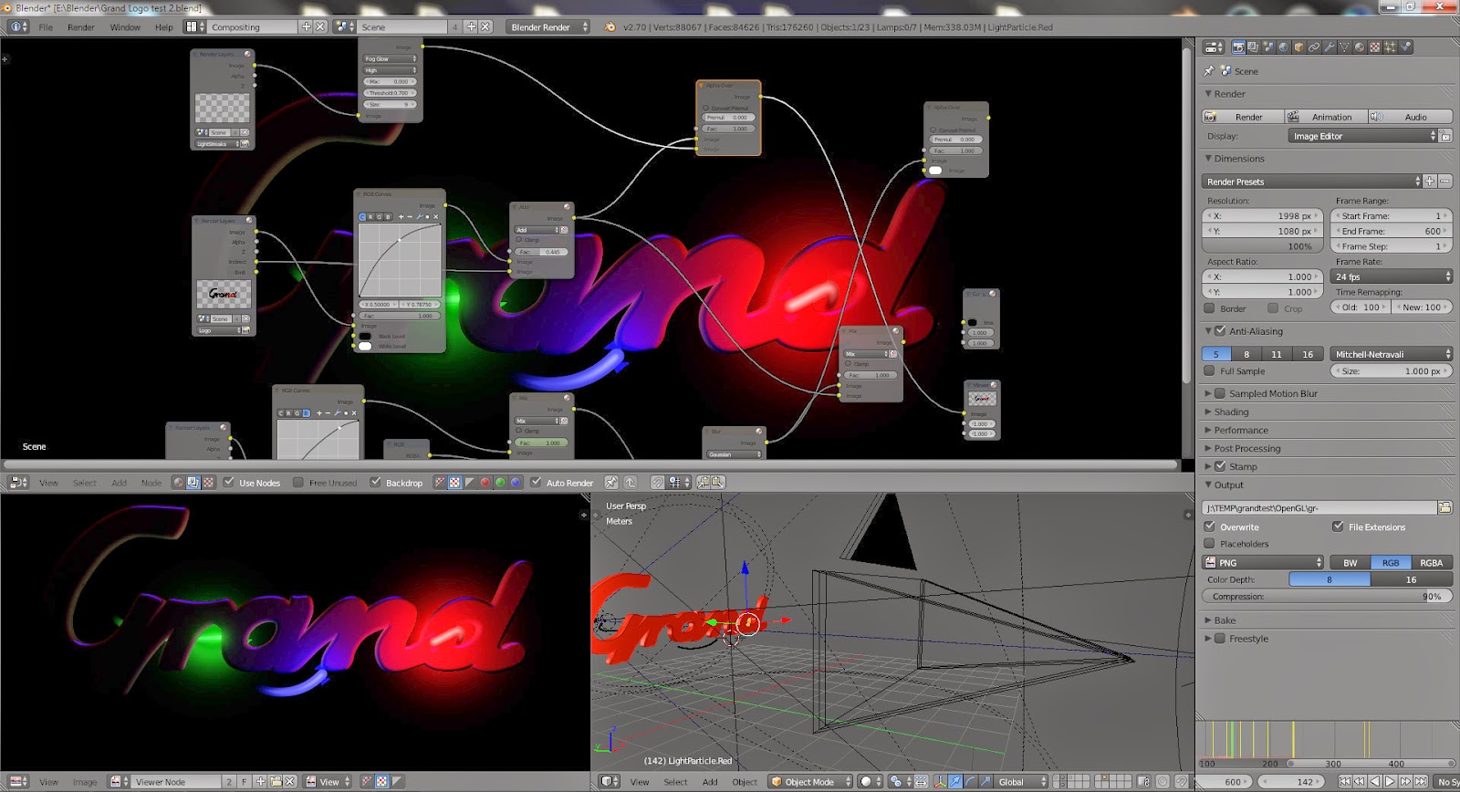Show green channel of backdrop
This screenshot has width=1460, height=792.
pos(500,483)
